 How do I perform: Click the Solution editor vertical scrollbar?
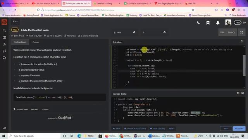pyautogui.click(x=244, y=65)
